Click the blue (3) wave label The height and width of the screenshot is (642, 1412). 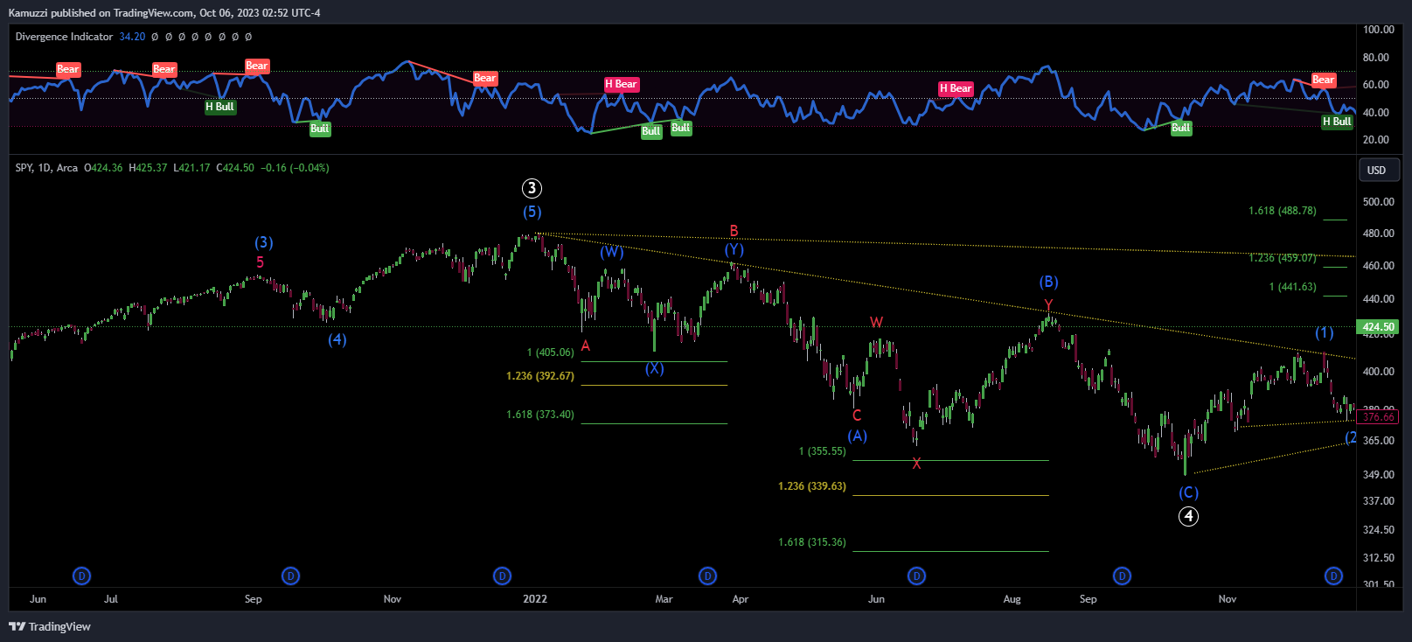coord(263,242)
